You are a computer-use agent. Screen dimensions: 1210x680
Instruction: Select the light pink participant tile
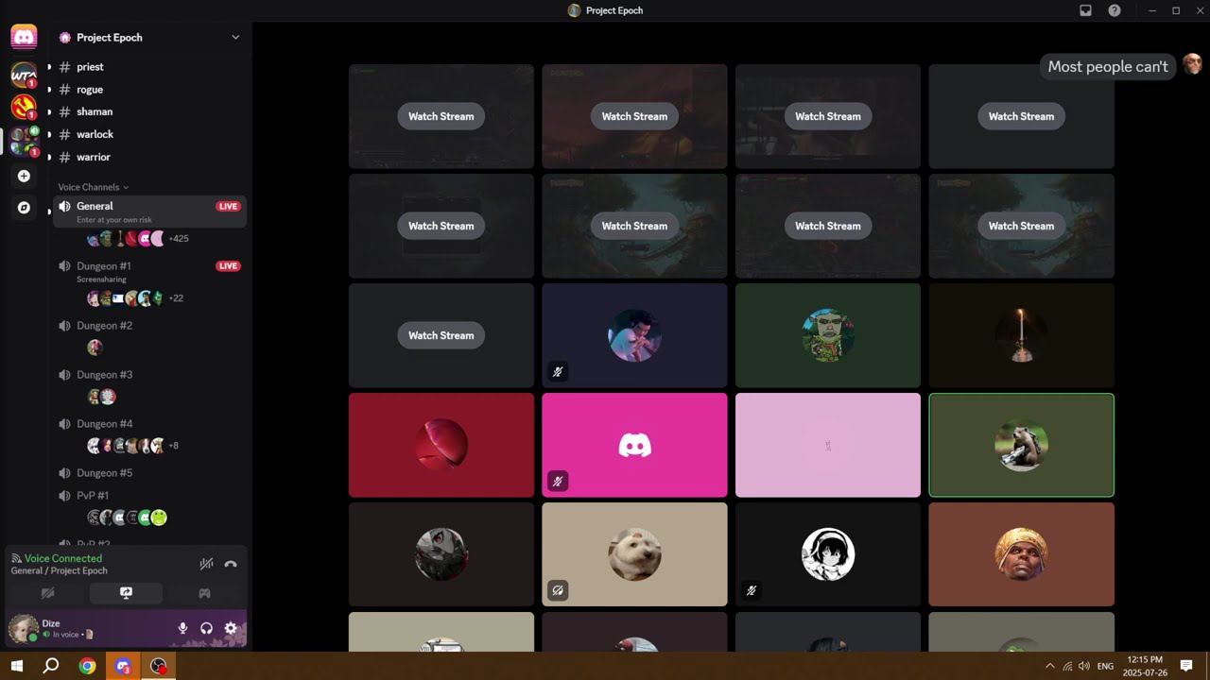coord(827,445)
